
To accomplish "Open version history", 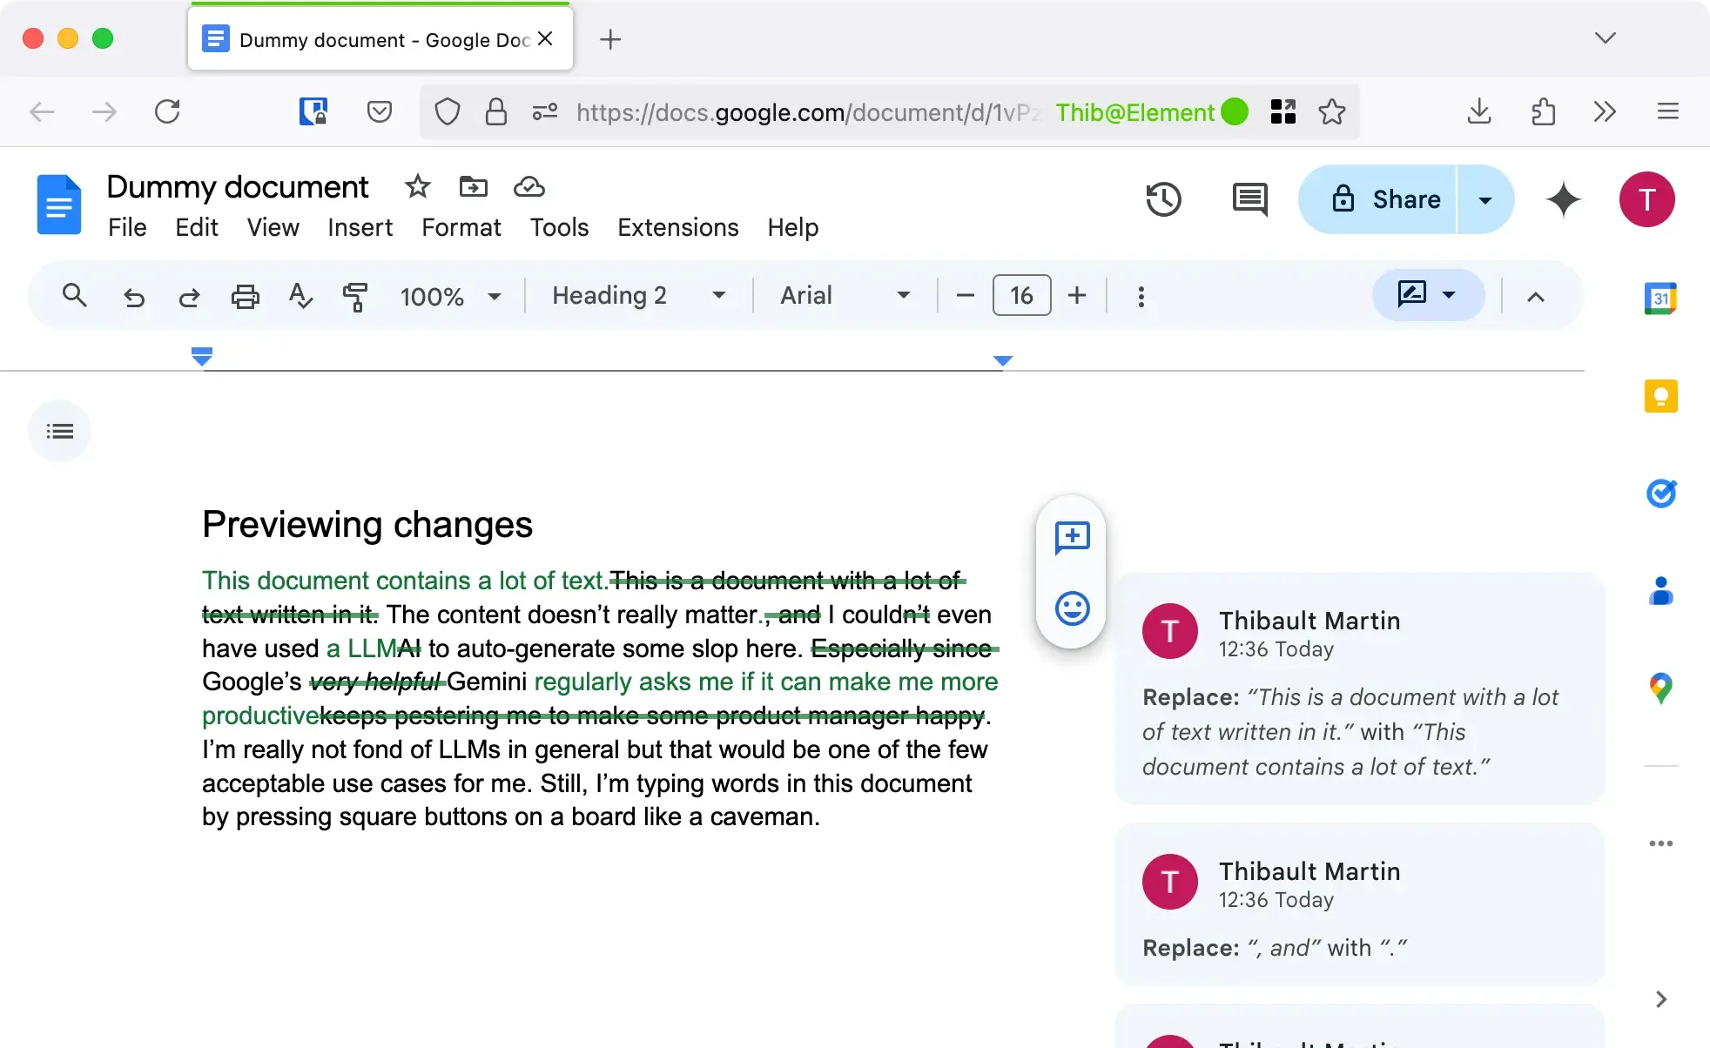I will pyautogui.click(x=1164, y=199).
